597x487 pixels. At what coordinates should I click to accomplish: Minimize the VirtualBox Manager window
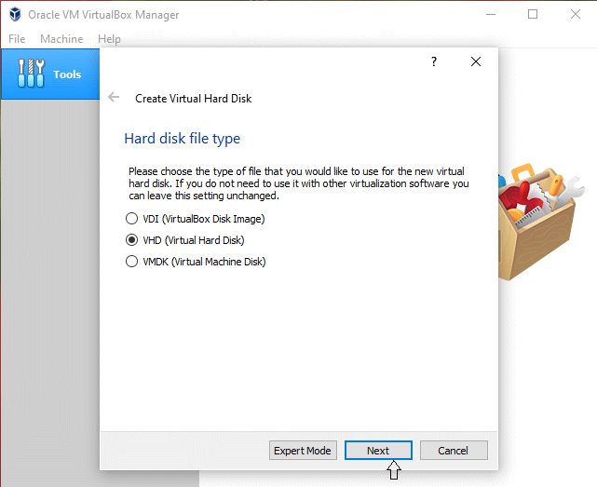tap(489, 15)
